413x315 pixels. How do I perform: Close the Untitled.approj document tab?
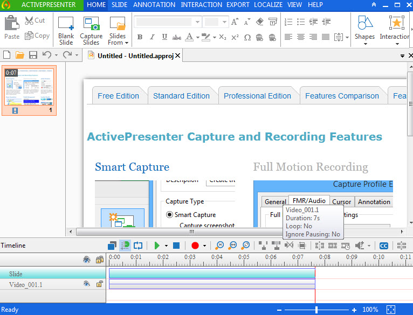pos(178,55)
